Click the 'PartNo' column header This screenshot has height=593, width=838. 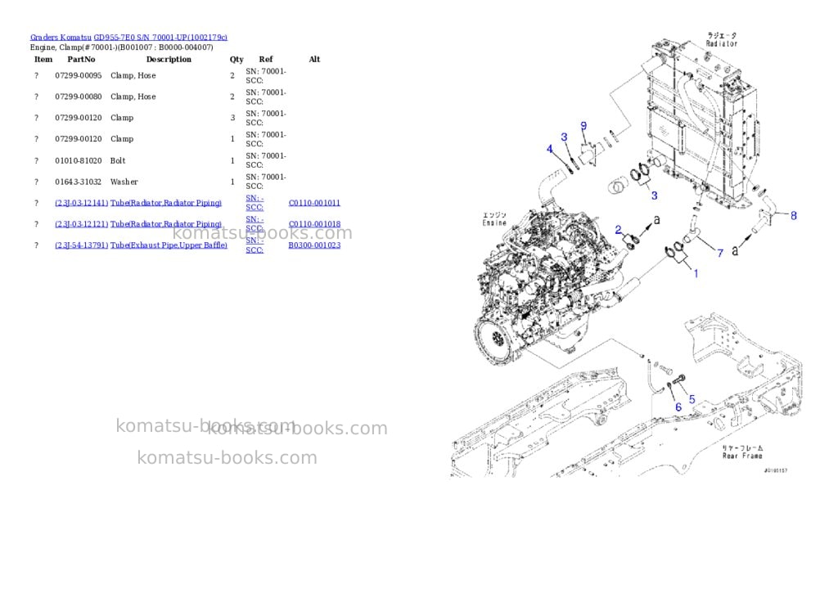coord(81,59)
